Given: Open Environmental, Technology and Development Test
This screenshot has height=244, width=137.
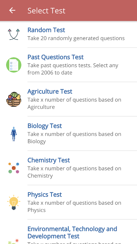Looking at the screenshot, I should pyautogui.click(x=72, y=232).
